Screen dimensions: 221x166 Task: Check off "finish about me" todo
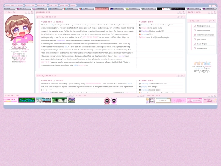[195, 30]
